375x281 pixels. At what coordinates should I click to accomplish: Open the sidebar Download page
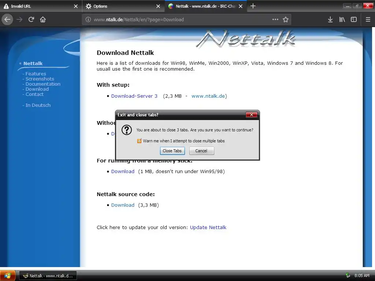37,89
